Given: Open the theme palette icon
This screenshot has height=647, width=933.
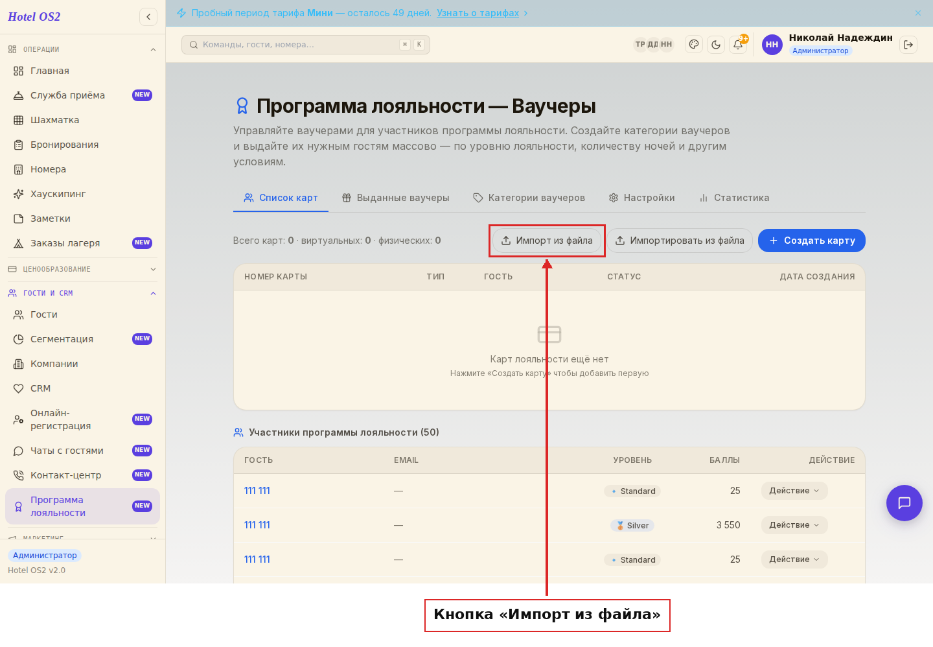Looking at the screenshot, I should (x=694, y=45).
